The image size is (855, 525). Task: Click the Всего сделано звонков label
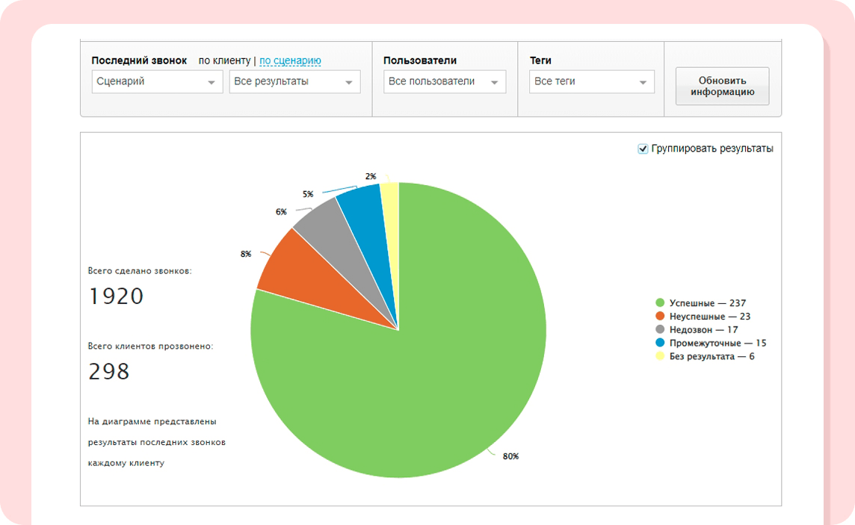coord(141,270)
